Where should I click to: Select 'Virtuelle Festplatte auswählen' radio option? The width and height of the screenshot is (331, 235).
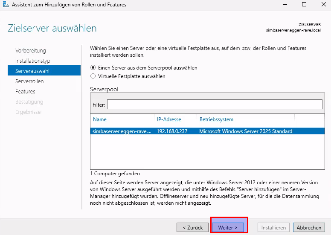pyautogui.click(x=93, y=76)
